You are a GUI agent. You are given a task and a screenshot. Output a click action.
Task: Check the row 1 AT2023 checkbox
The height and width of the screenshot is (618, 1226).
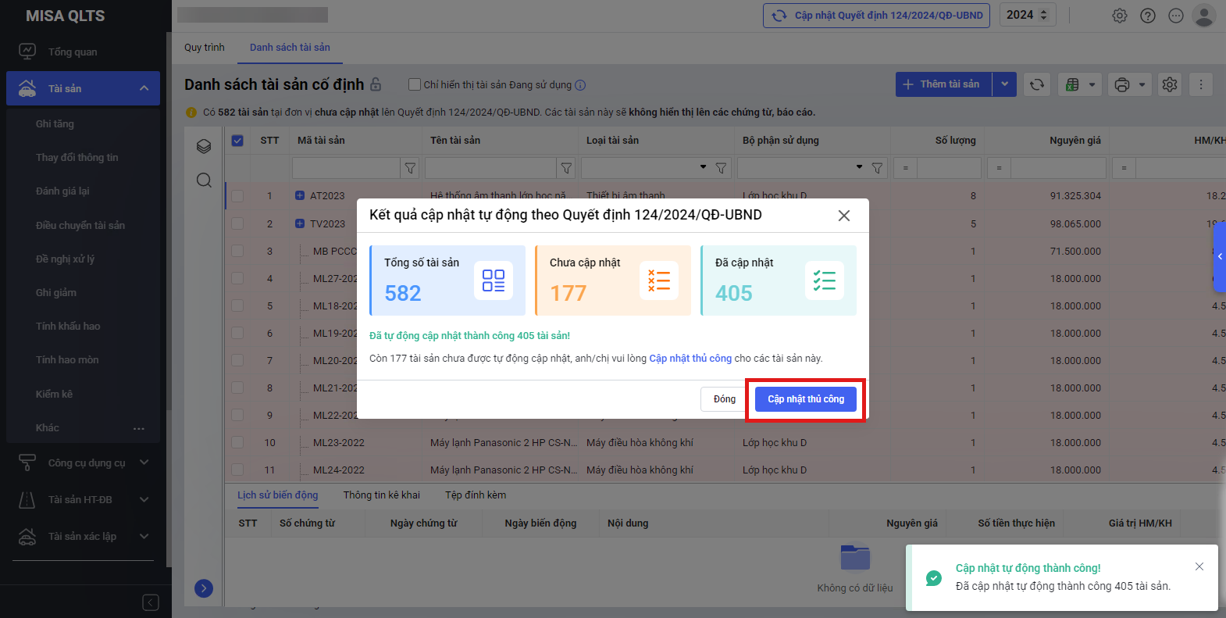point(237,196)
